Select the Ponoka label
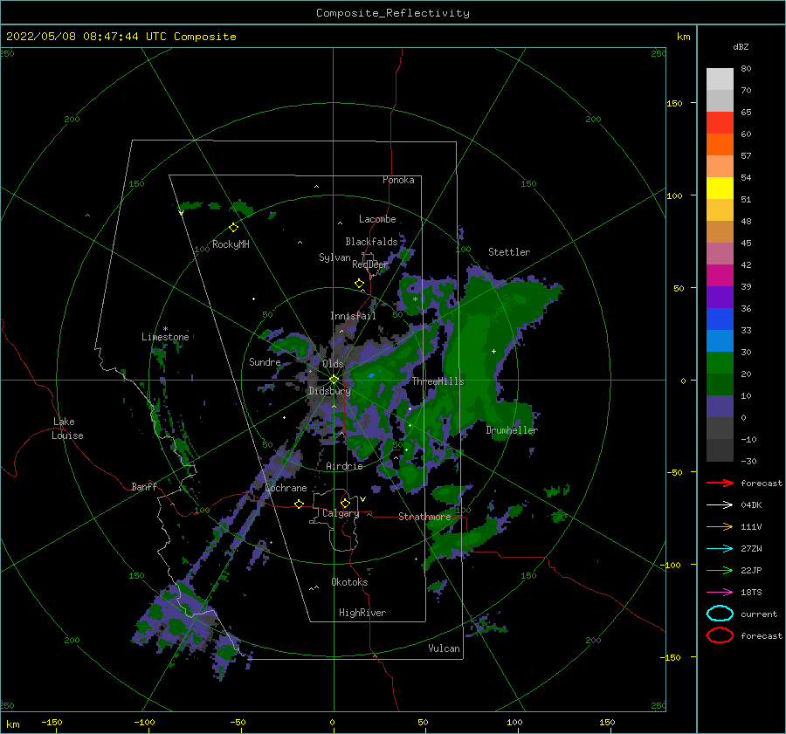This screenshot has width=786, height=734. pos(398,180)
